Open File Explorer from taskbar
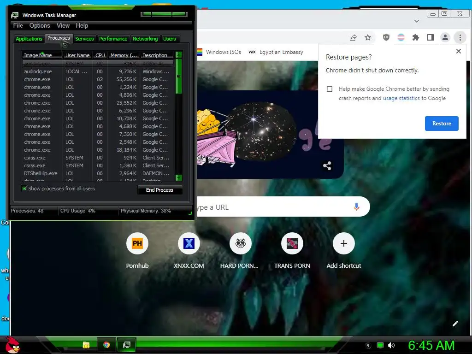Screen dimensions: 472x354 (x=86, y=345)
